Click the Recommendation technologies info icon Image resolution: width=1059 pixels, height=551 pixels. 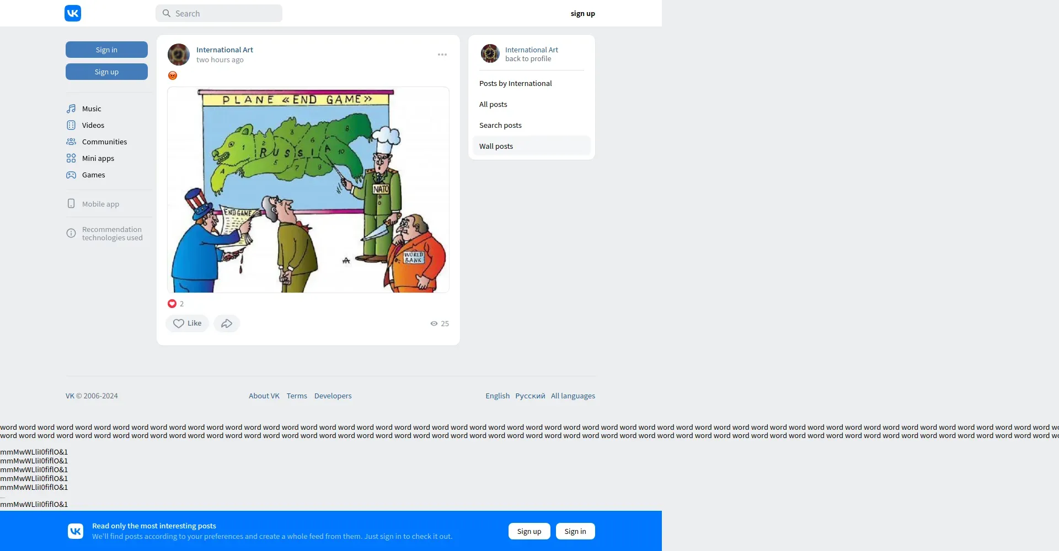coord(71,233)
